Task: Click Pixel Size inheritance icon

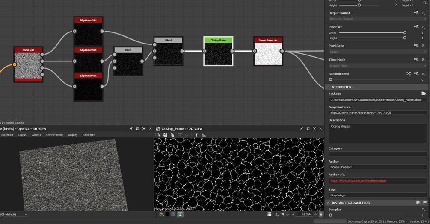Action: point(416,27)
